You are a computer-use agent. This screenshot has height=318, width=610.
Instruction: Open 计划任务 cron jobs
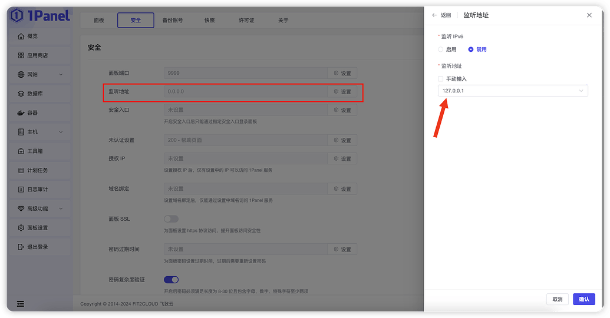tap(39, 170)
